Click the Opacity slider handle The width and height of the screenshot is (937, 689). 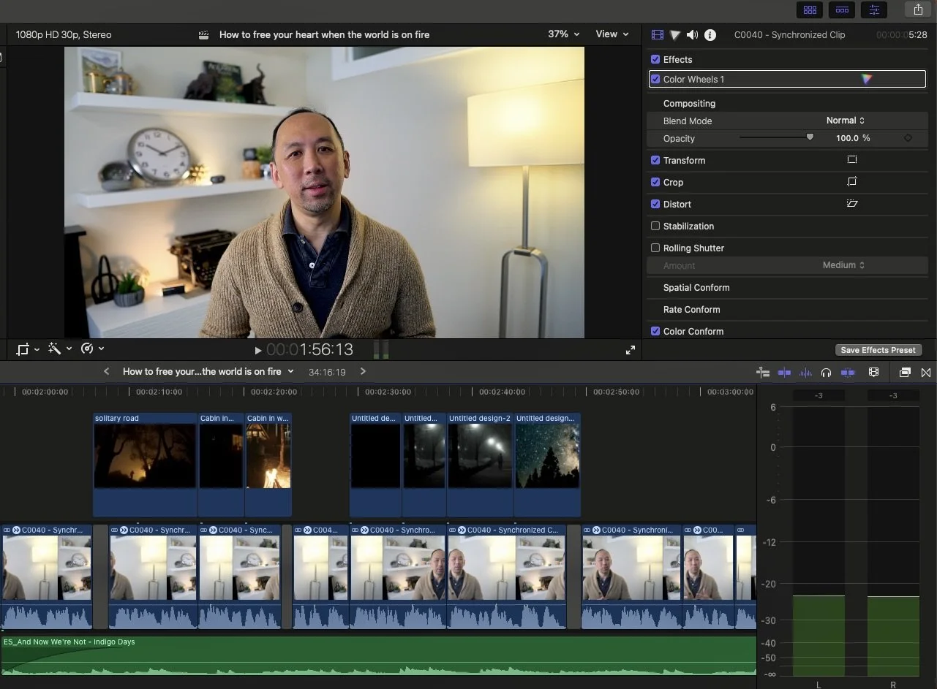(x=809, y=137)
